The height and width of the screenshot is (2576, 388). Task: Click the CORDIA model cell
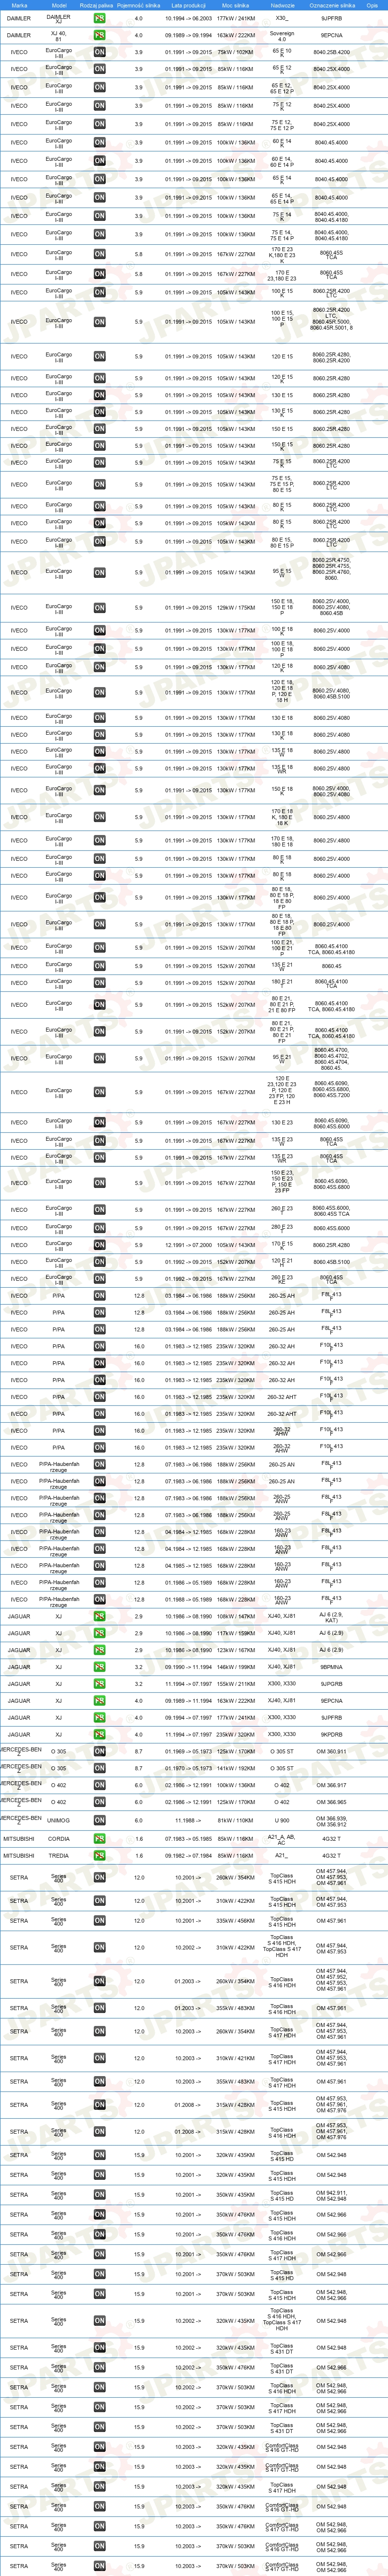coord(59,1839)
